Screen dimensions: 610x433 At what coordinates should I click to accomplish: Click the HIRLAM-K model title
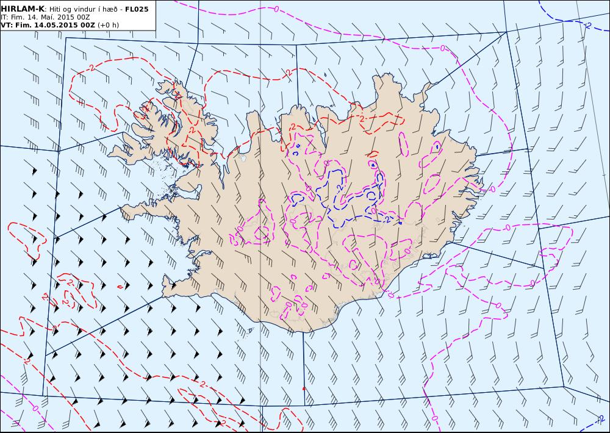[23, 9]
